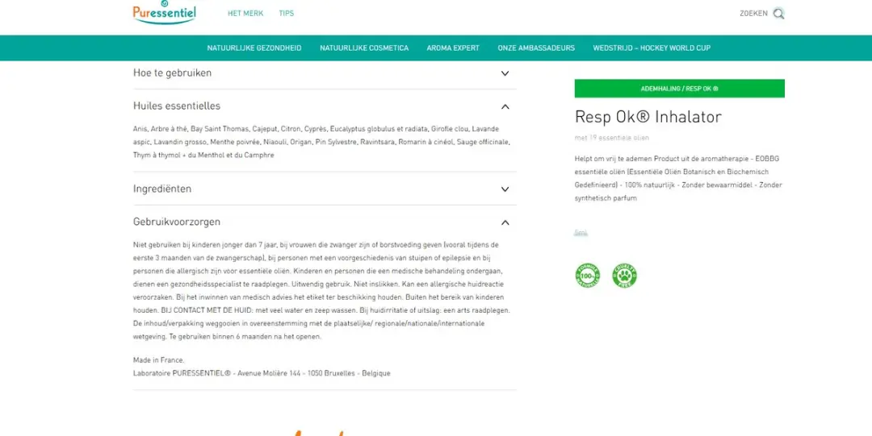Open Onze Ambassadeurs page
This screenshot has height=436, width=872.
(536, 48)
